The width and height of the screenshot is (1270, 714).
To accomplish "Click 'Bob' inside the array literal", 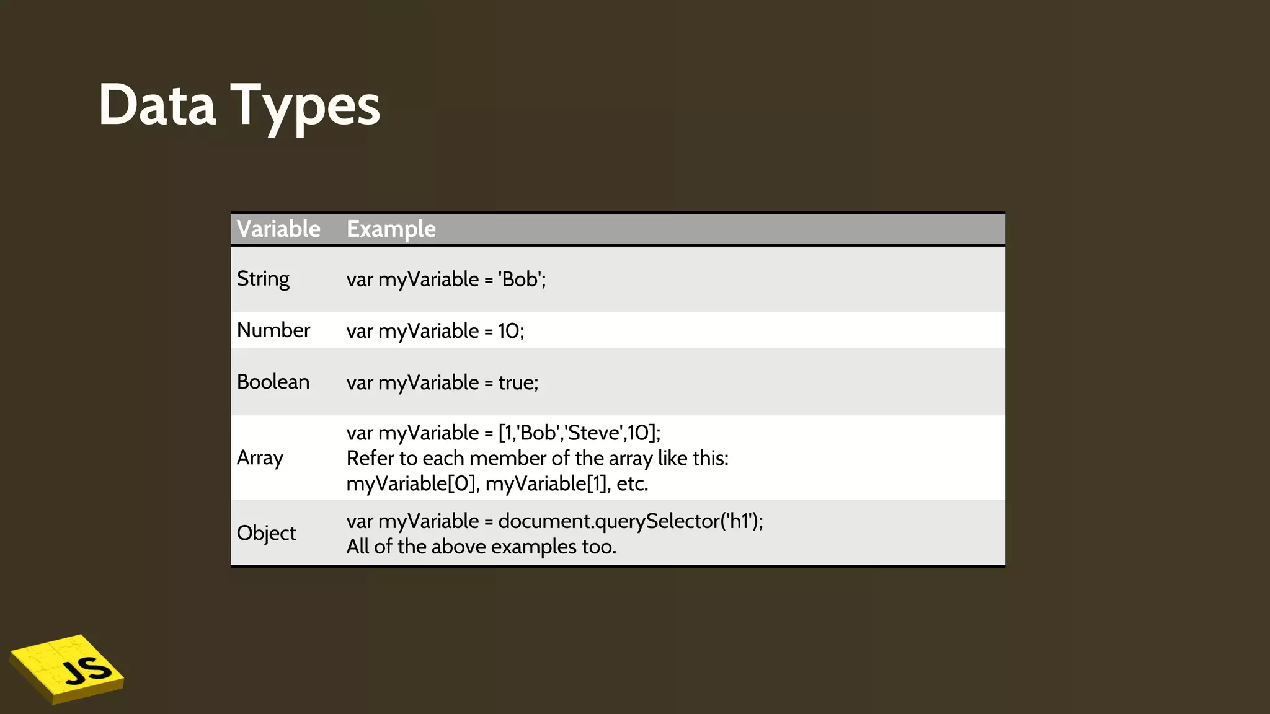I will (538, 433).
